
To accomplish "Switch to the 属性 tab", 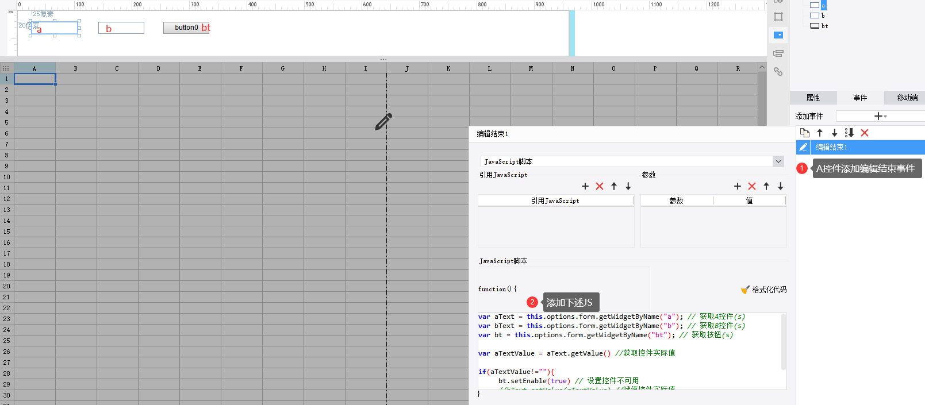I will coord(813,98).
